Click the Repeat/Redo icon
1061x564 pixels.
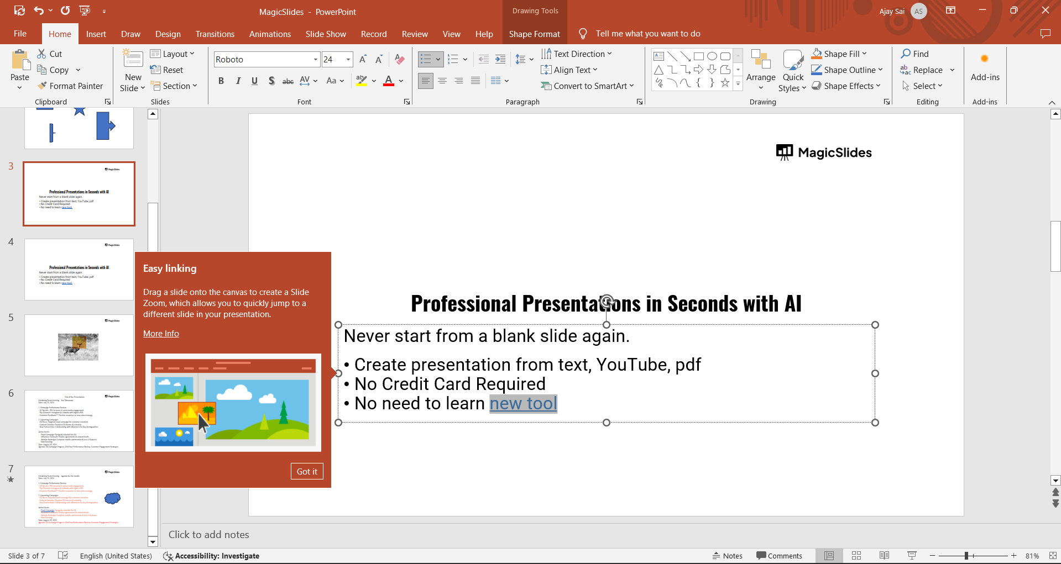pos(65,10)
